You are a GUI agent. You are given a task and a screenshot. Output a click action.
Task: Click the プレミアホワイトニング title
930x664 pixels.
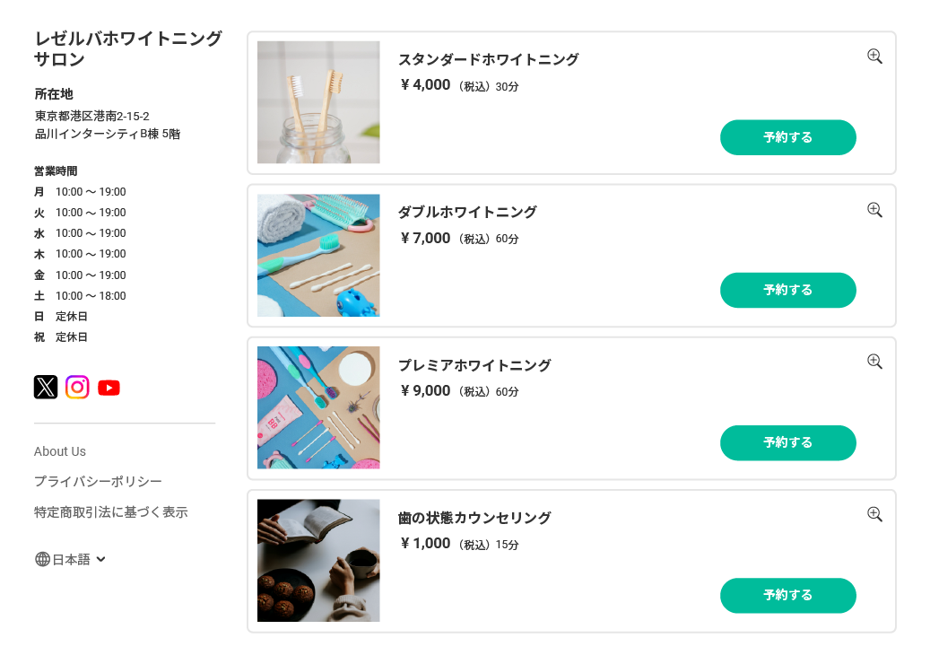click(x=474, y=365)
